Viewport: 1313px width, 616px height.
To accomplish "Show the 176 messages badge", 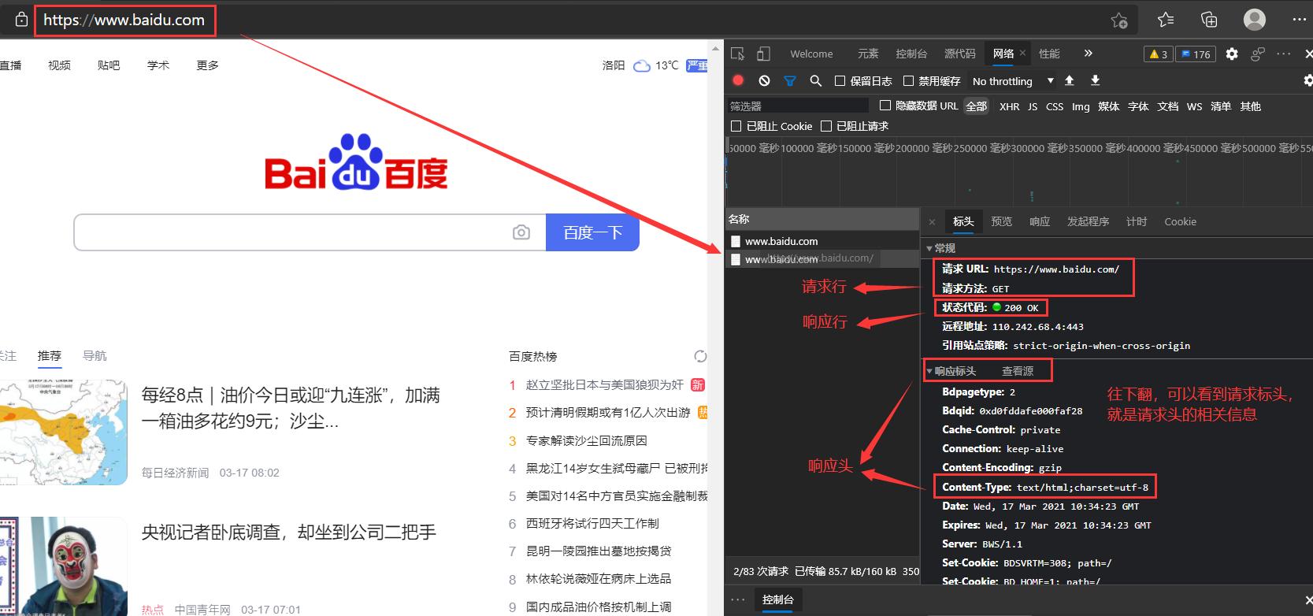I will click(x=1196, y=54).
